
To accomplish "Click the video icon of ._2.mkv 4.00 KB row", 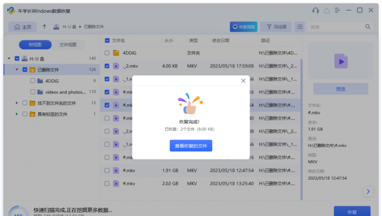I will click(x=116, y=66).
